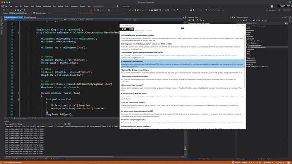Open the member navigation dropdown in editor
This screenshot has height=164, width=292.
153,20
